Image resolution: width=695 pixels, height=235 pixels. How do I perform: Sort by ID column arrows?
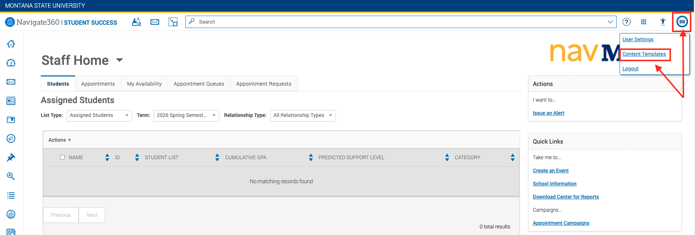(x=137, y=157)
